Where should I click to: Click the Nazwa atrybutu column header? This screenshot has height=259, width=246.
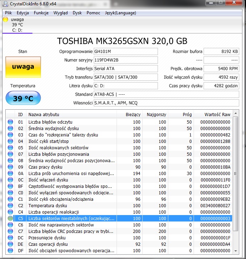pyautogui.click(x=71, y=114)
